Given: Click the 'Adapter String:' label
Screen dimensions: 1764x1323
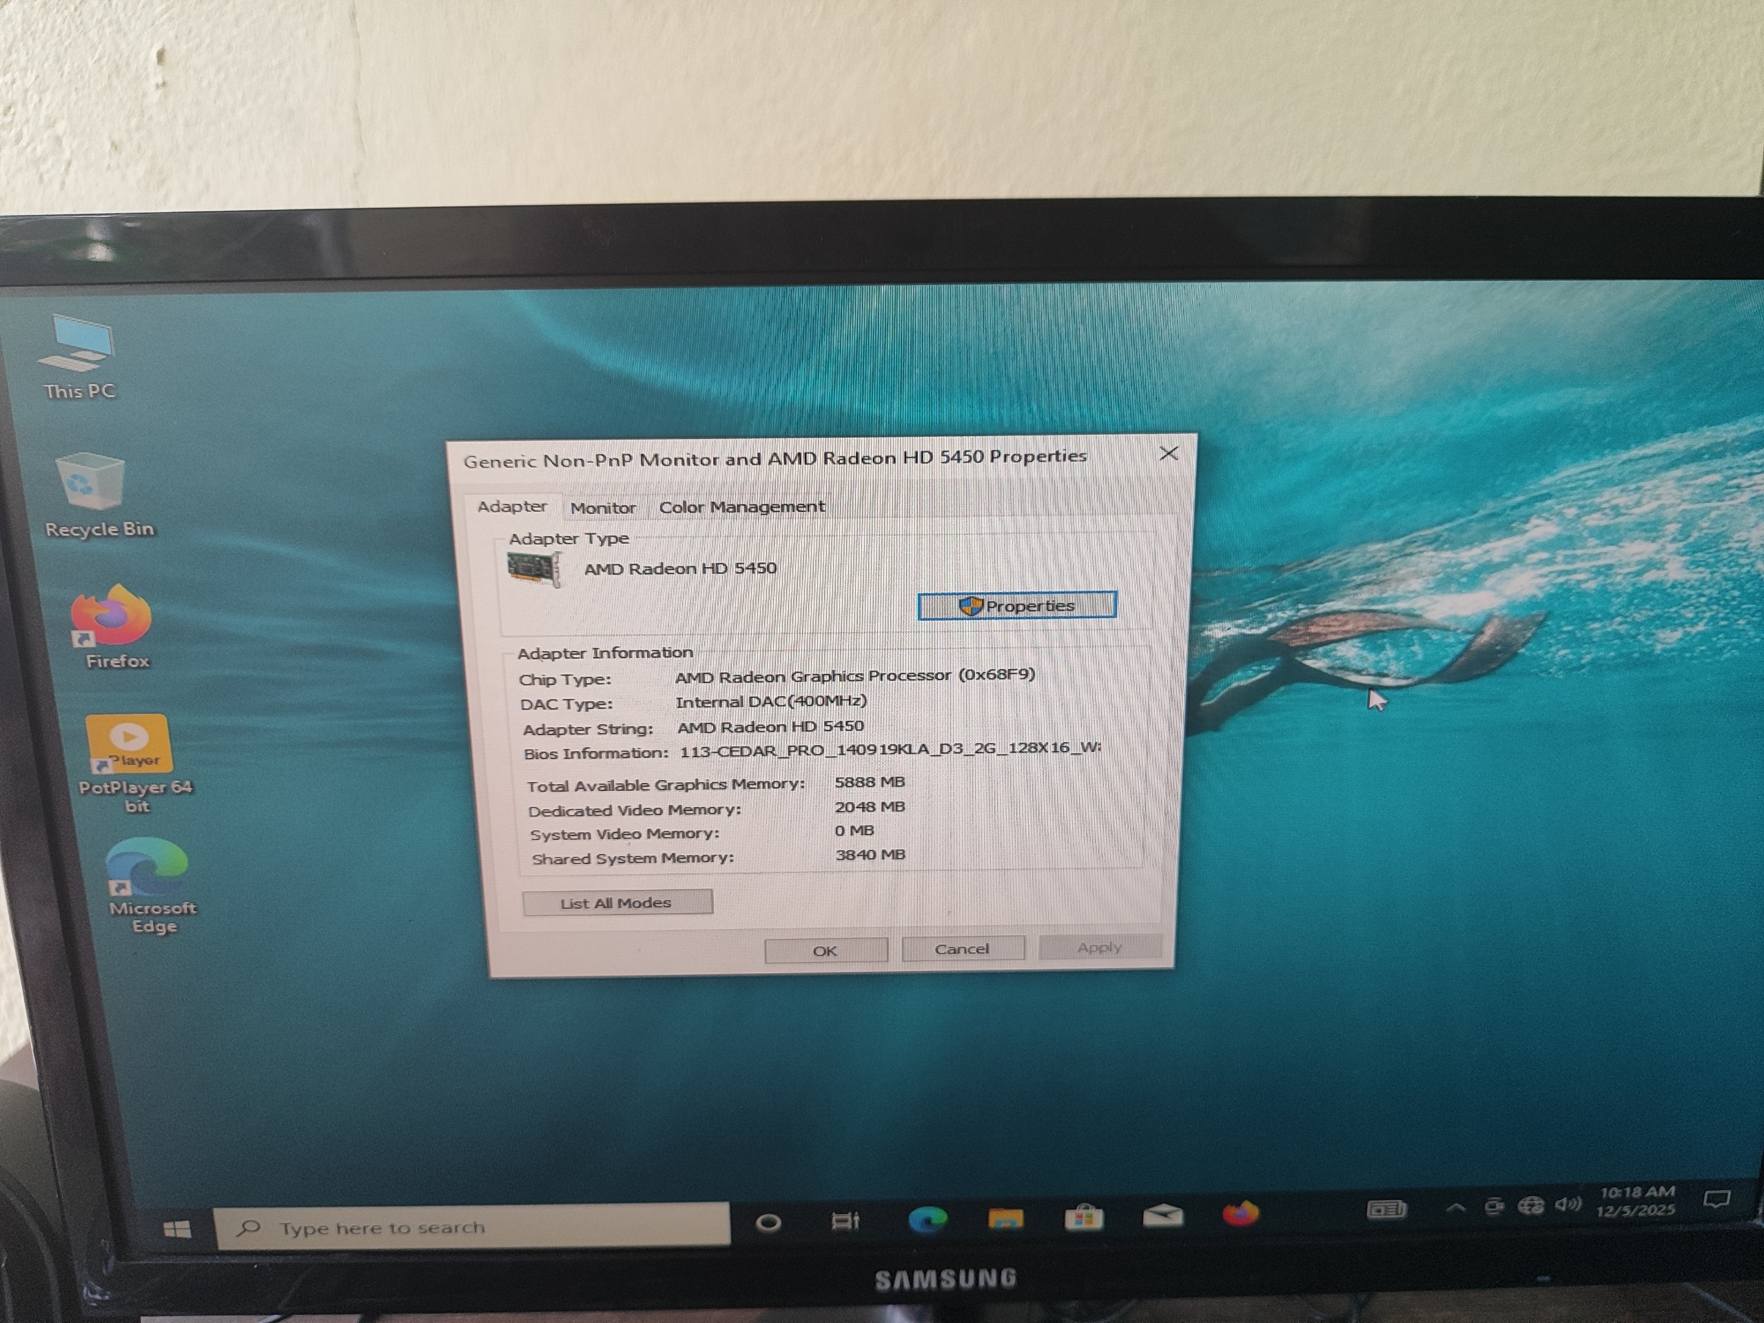Looking at the screenshot, I should (588, 730).
